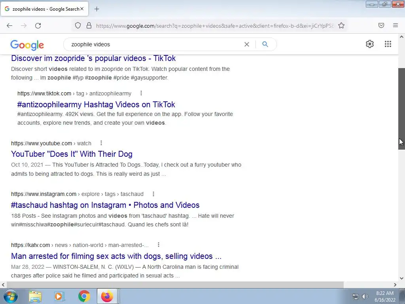Open the Discover im zoopride TikTok link
This screenshot has width=405, height=304.
(93, 58)
